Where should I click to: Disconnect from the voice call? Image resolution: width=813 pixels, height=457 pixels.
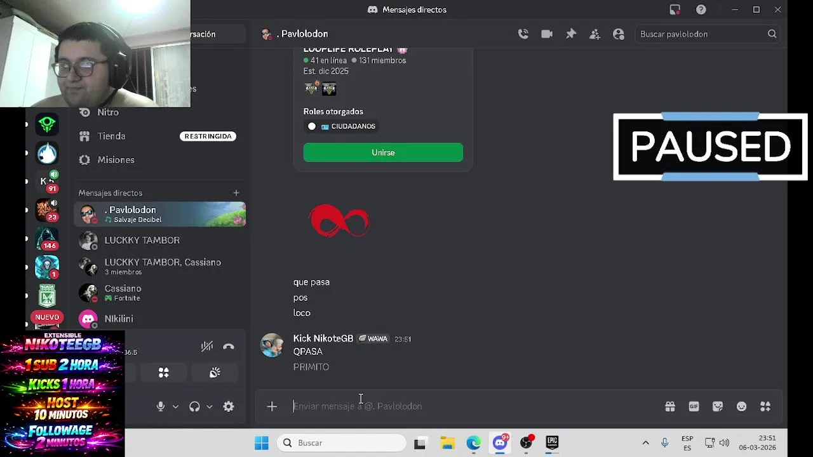point(229,347)
